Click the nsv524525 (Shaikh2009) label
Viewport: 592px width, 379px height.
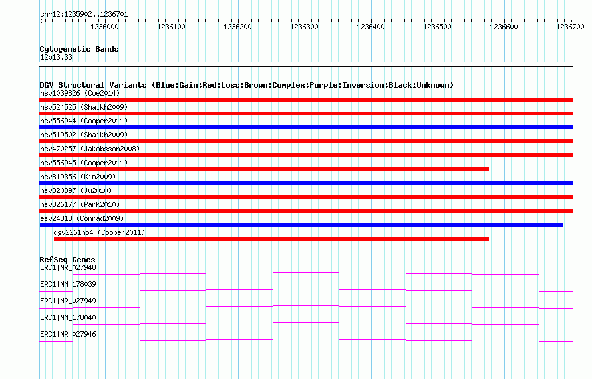(x=84, y=107)
